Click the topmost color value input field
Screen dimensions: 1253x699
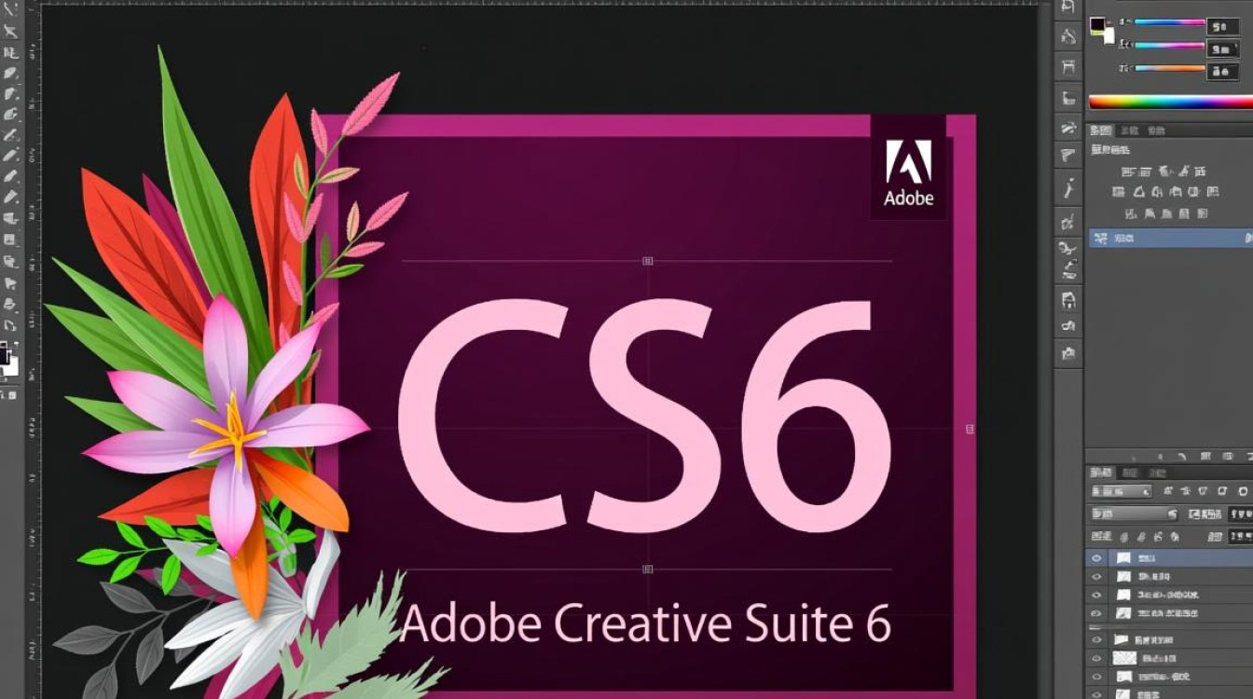1222,25
